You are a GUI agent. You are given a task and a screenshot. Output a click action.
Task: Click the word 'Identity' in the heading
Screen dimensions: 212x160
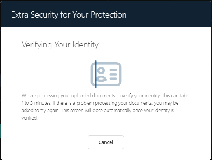86,45
